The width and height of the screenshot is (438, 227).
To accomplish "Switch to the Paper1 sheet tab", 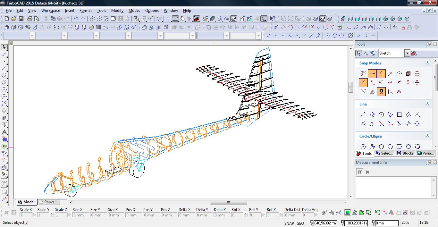I will point(48,202).
